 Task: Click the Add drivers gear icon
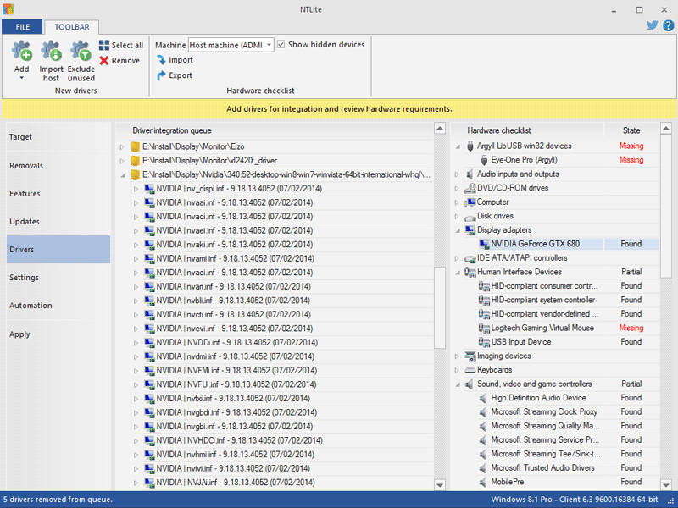tap(22, 51)
